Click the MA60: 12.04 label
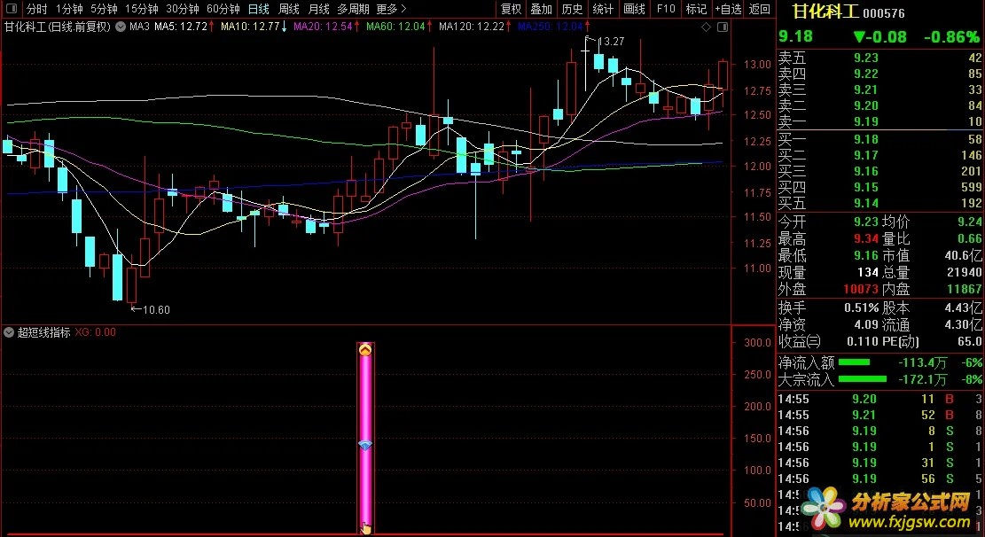Viewport: 985px width, 537px height. tap(395, 27)
